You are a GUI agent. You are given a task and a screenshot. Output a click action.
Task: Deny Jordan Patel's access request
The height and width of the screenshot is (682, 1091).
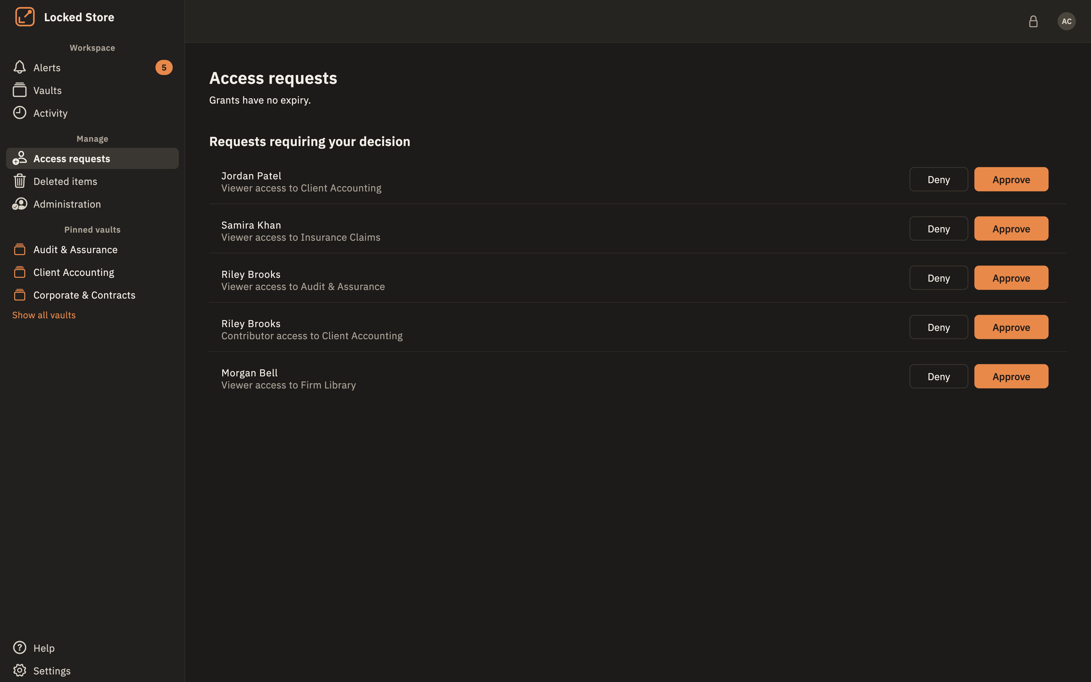pyautogui.click(x=939, y=180)
